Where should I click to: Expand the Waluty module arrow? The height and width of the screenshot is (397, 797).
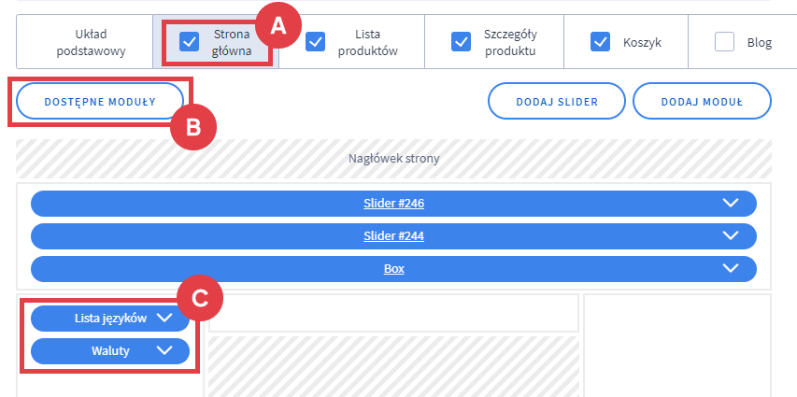165,351
